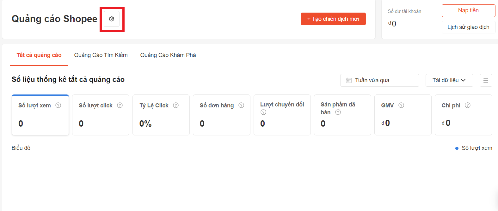Image resolution: width=498 pixels, height=211 pixels.
Task: Open the column list menu icon
Action: [486, 80]
